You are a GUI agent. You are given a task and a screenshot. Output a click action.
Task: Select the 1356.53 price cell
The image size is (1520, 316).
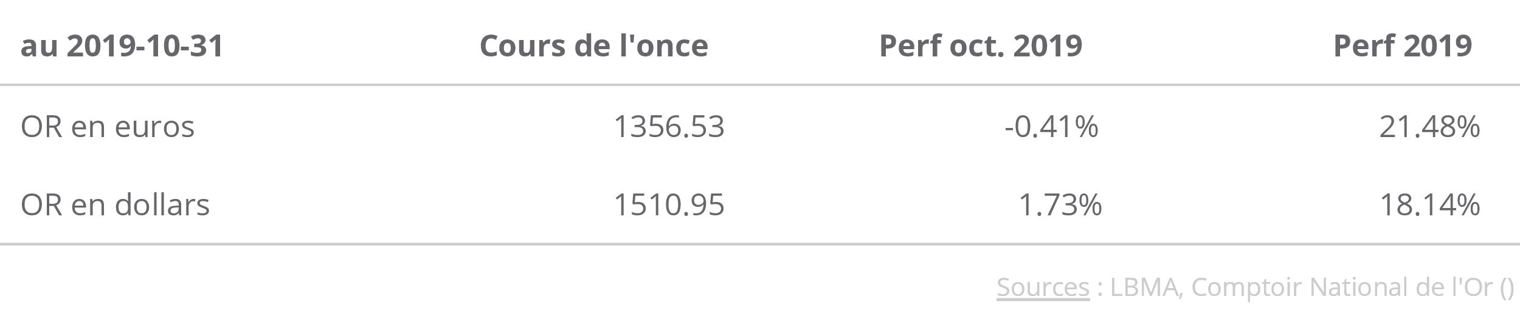pos(669,127)
